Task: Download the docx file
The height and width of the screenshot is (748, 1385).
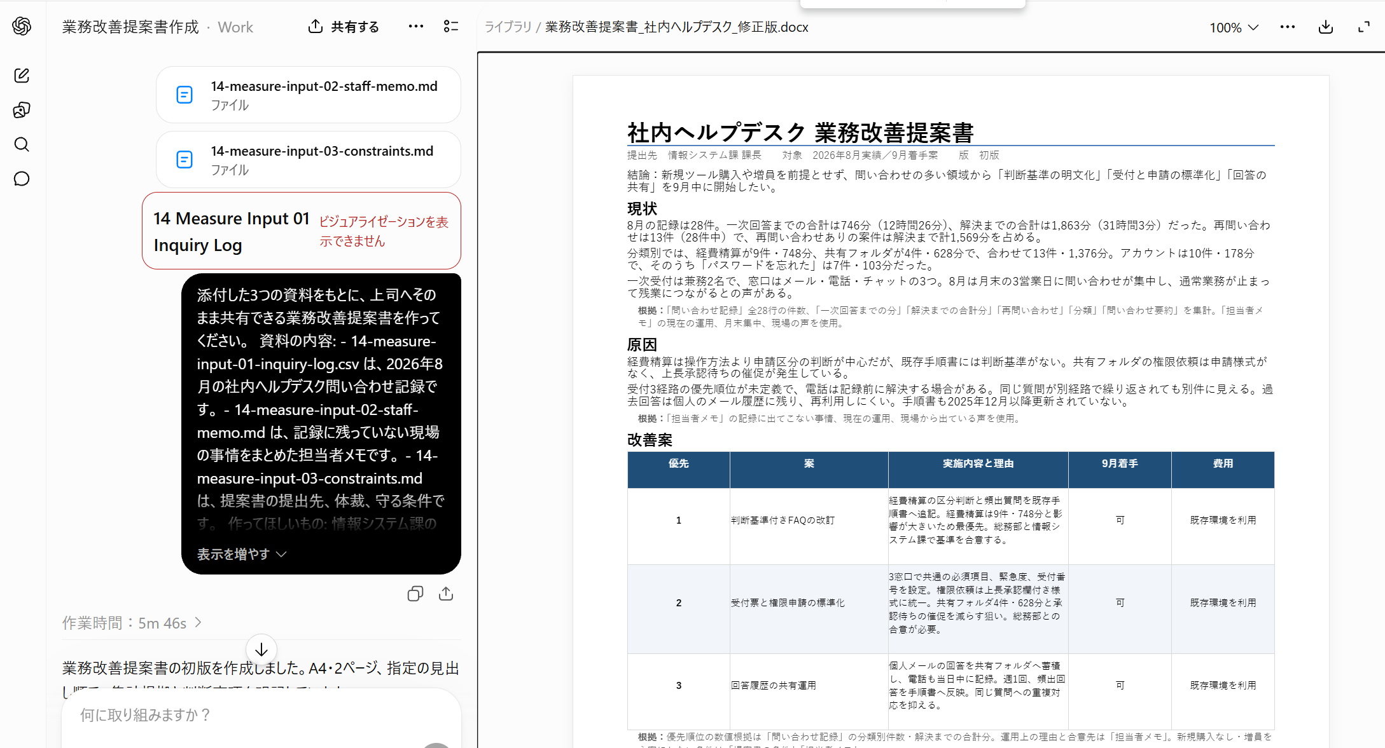Action: (1326, 27)
